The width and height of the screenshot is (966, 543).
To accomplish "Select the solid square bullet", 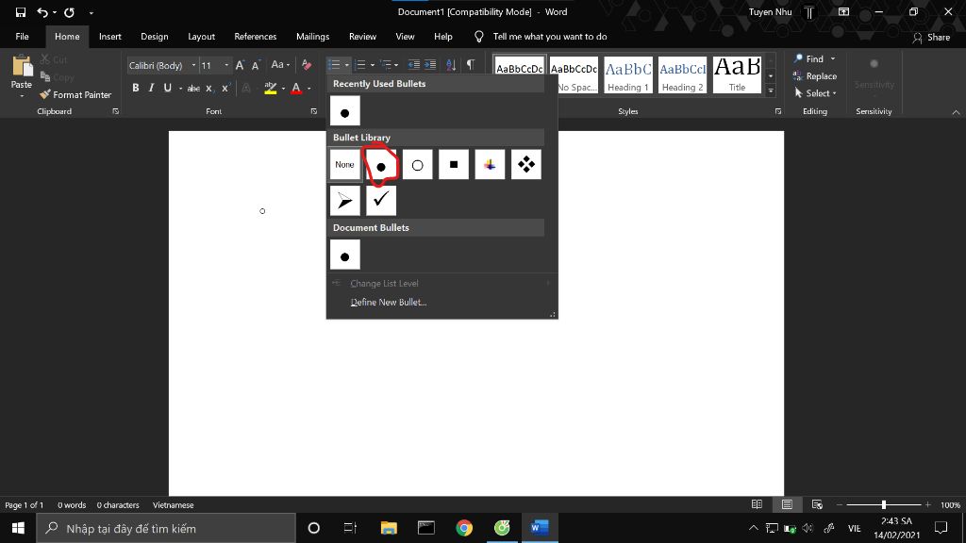I will click(454, 164).
